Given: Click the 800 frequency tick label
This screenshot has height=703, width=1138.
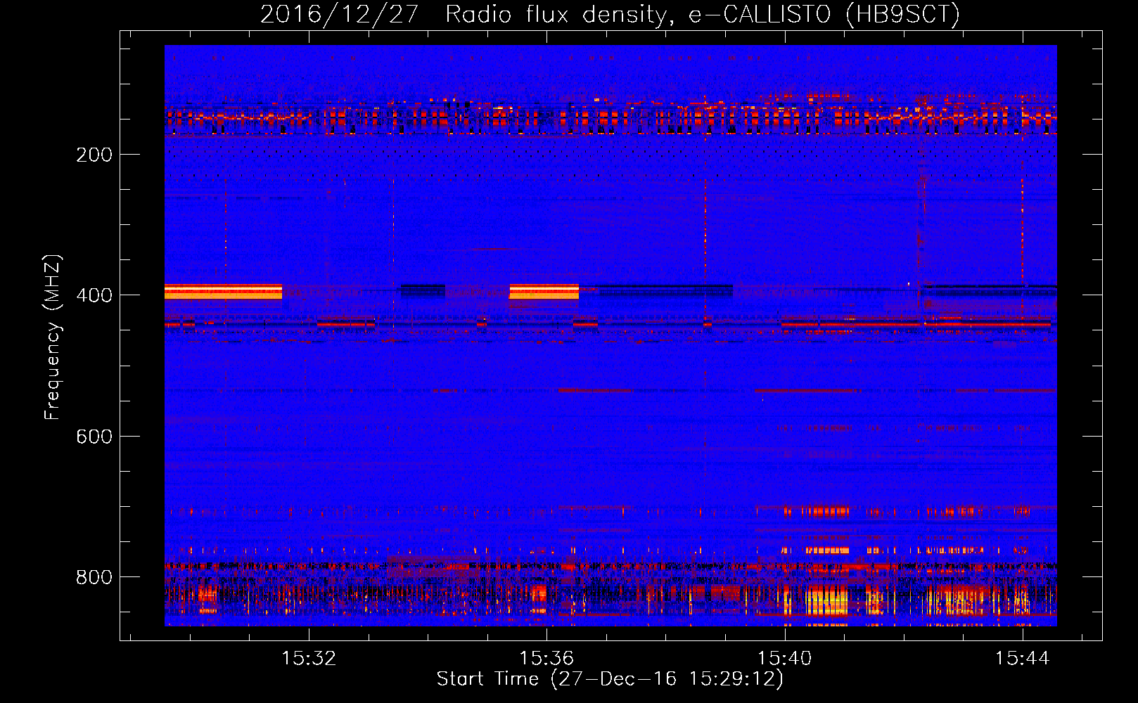Looking at the screenshot, I should coord(94,577).
